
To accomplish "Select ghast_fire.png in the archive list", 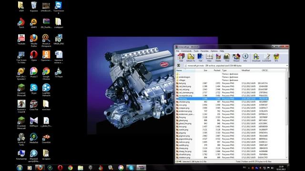I will click(222, 123).
